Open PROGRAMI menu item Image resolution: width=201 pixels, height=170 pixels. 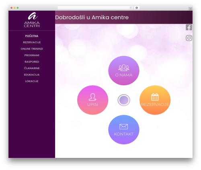[32, 55]
